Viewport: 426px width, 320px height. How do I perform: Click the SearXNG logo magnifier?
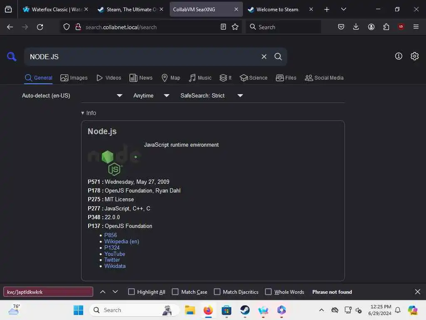(12, 57)
